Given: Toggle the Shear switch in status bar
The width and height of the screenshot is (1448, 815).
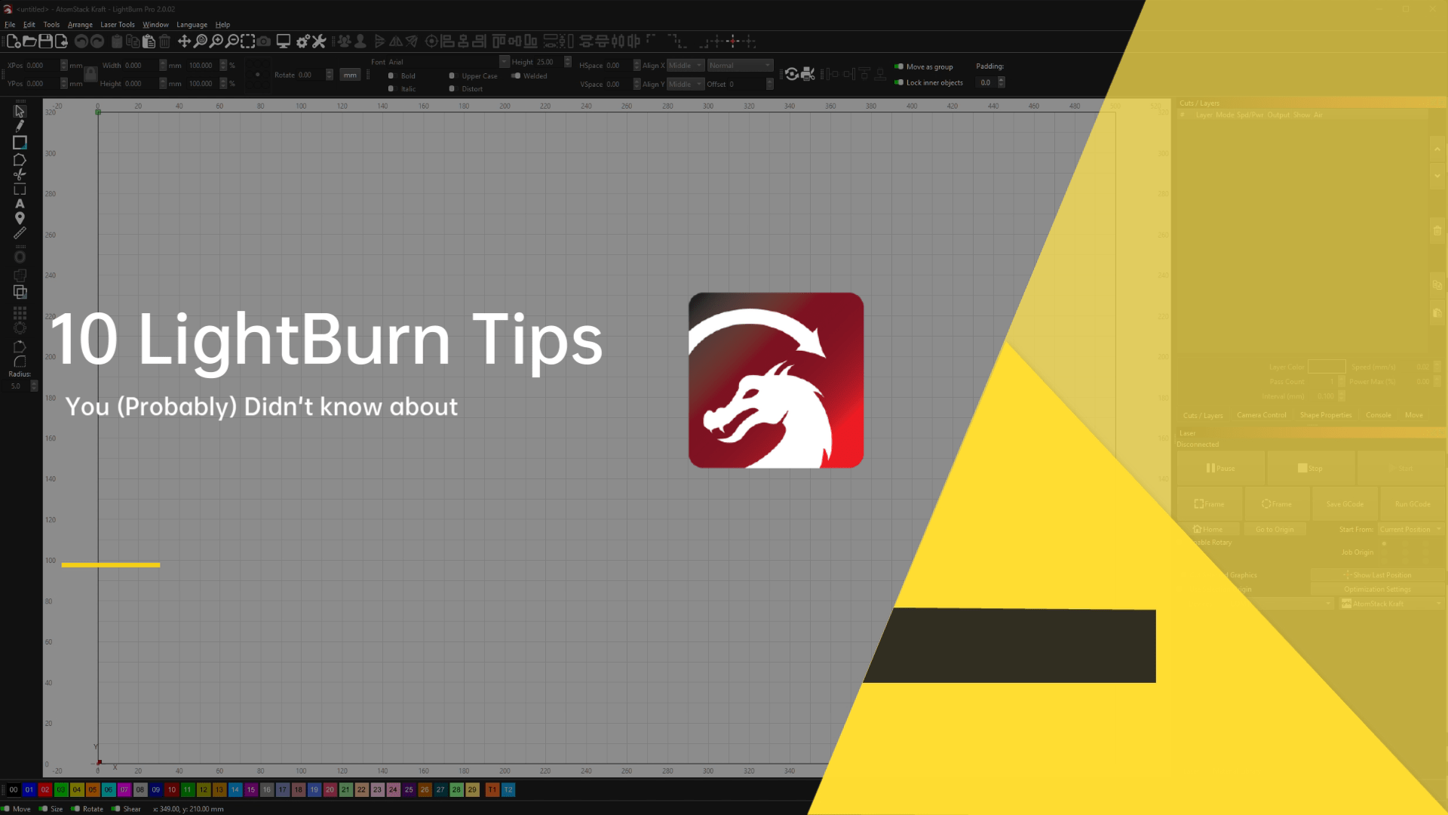Looking at the screenshot, I should click(x=115, y=809).
